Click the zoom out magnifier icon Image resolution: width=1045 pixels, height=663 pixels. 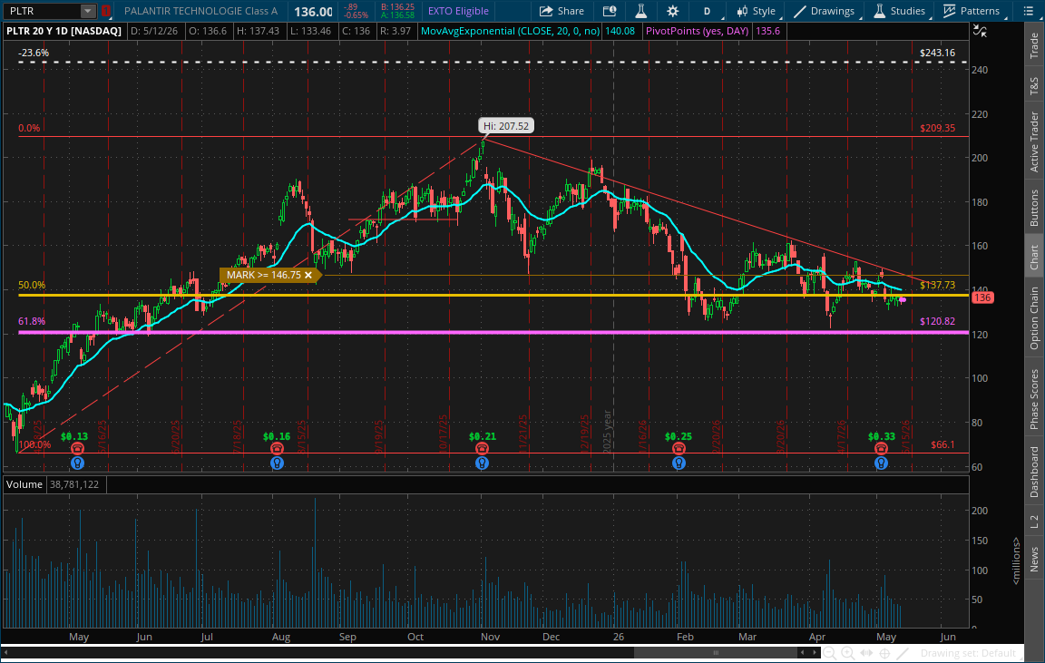829,654
